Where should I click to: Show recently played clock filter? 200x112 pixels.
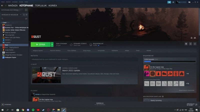click(24, 15)
